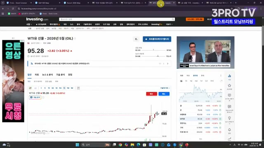Select the 1W chart interval
The width and height of the screenshot is (264, 148).
coord(68,88)
